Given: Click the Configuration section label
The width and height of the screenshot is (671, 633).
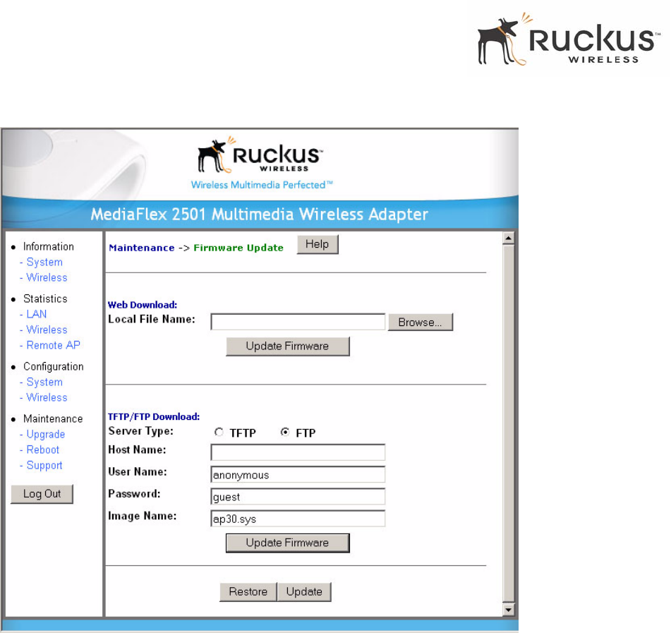Looking at the screenshot, I should [x=54, y=366].
